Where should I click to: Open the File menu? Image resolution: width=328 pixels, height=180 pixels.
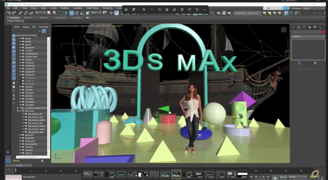8,8
